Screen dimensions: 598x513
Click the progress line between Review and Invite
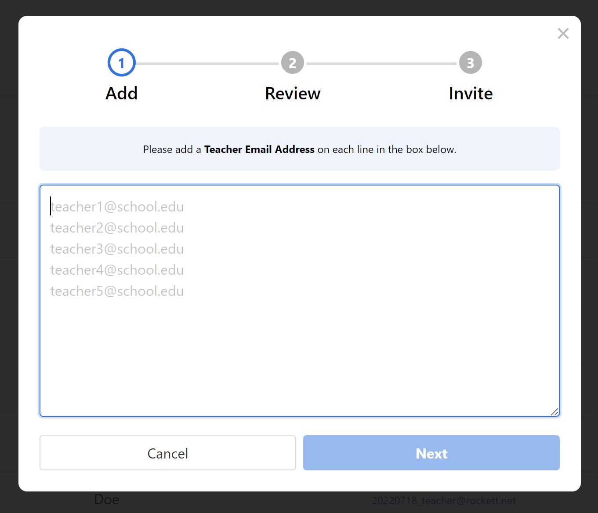pyautogui.click(x=381, y=64)
